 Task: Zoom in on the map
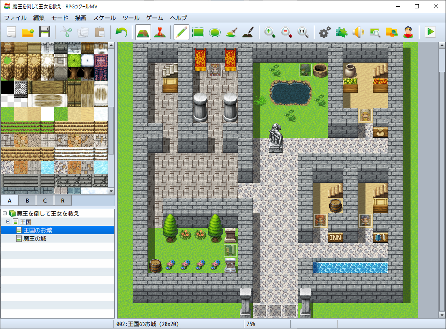[270, 32]
